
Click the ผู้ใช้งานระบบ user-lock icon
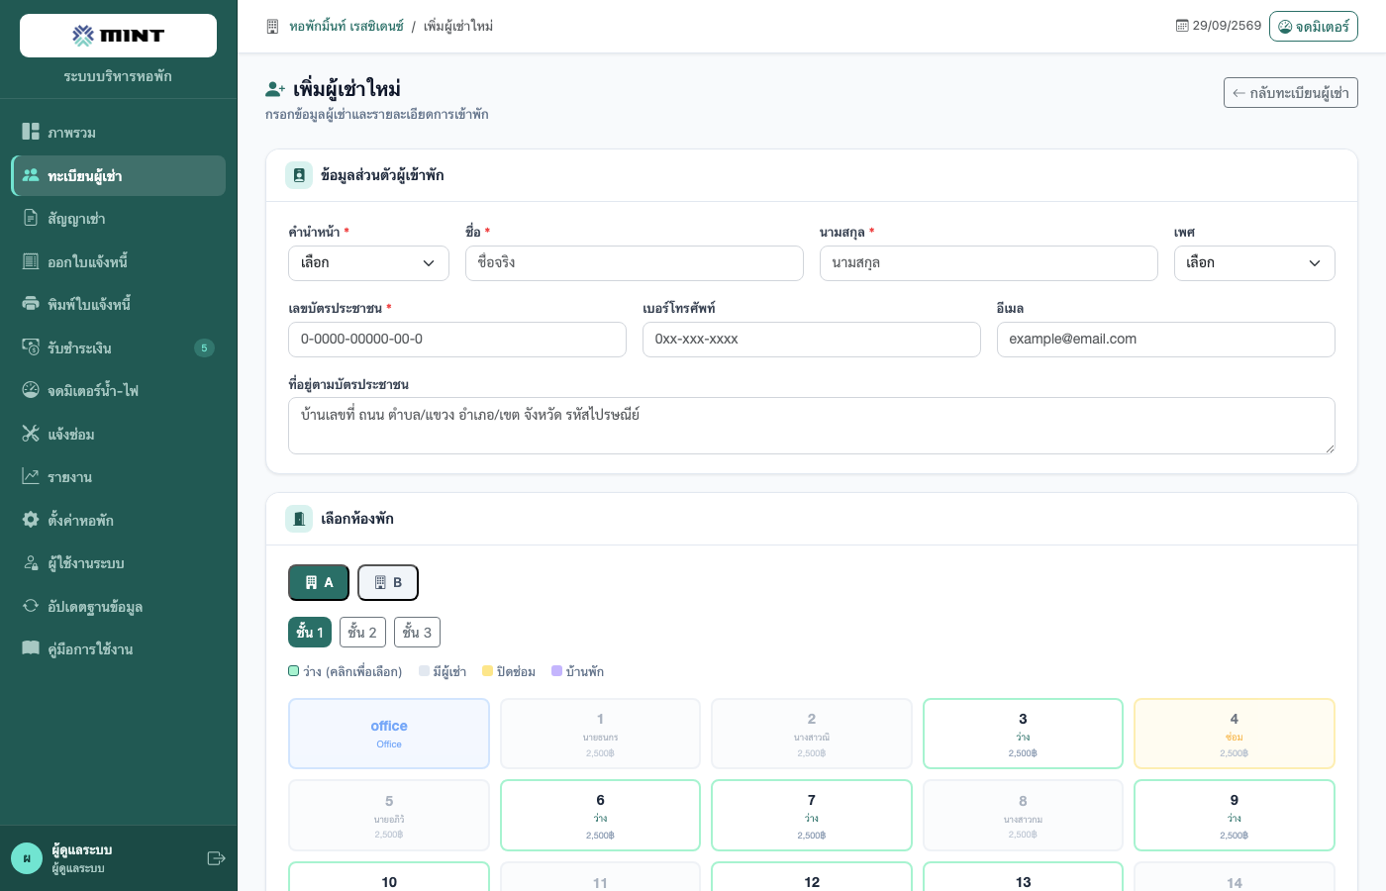point(31,562)
